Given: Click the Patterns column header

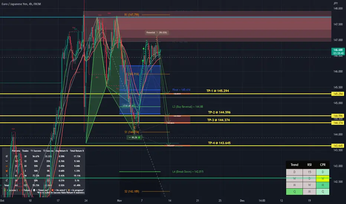Looking at the screenshot, I should pos(16,151).
